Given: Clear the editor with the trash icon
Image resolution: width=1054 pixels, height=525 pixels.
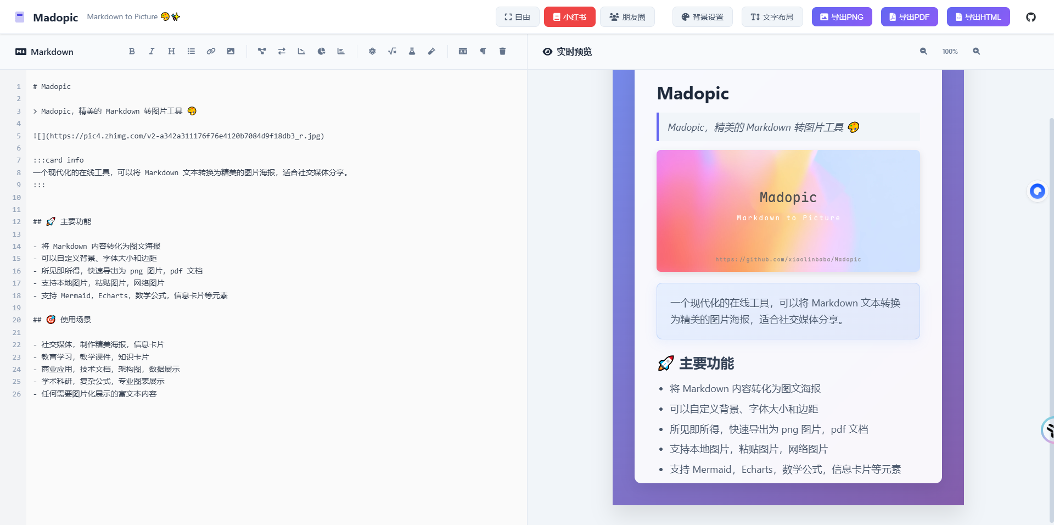Looking at the screenshot, I should click(x=502, y=51).
